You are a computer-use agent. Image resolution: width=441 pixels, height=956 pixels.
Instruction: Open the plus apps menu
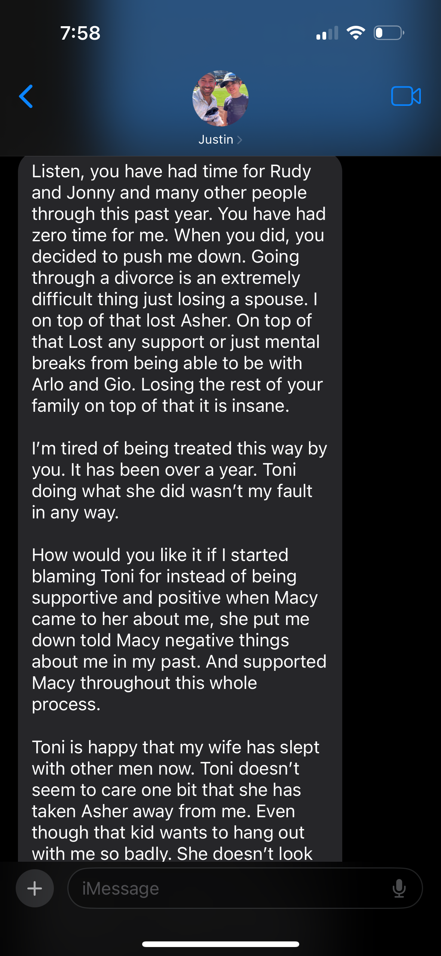[35, 888]
